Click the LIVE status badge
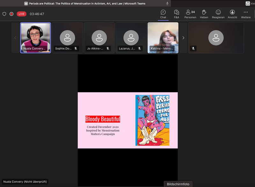The width and height of the screenshot is (255, 187). (22, 14)
